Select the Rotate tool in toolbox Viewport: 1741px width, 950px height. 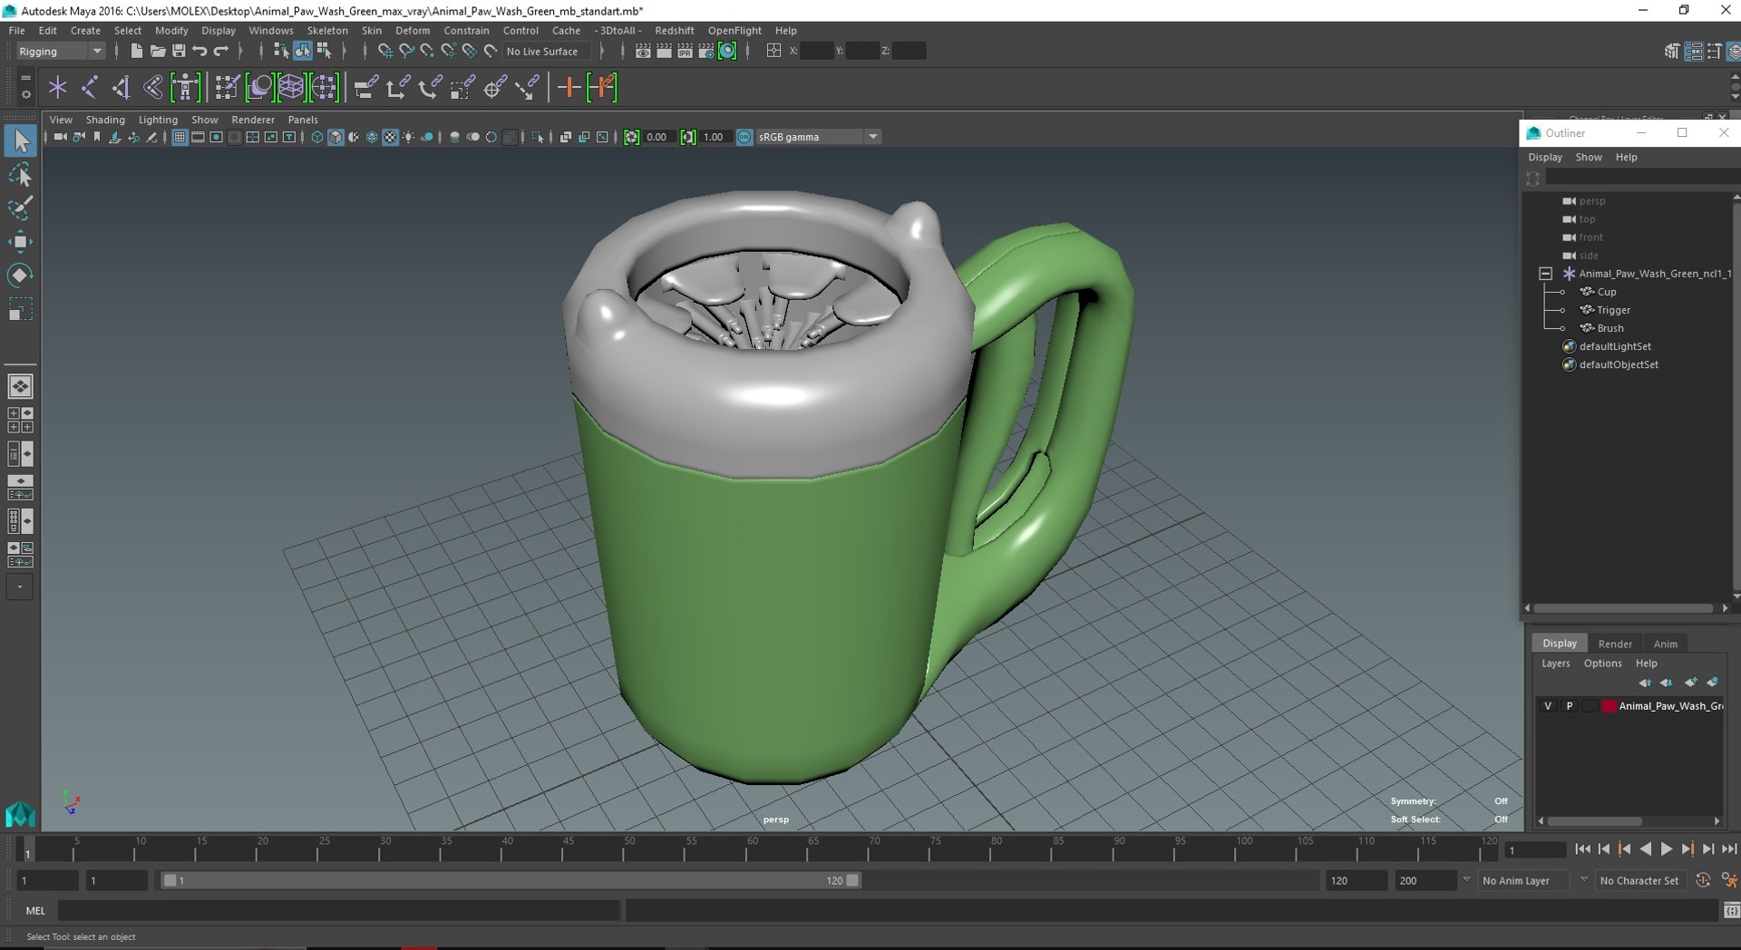coord(20,276)
